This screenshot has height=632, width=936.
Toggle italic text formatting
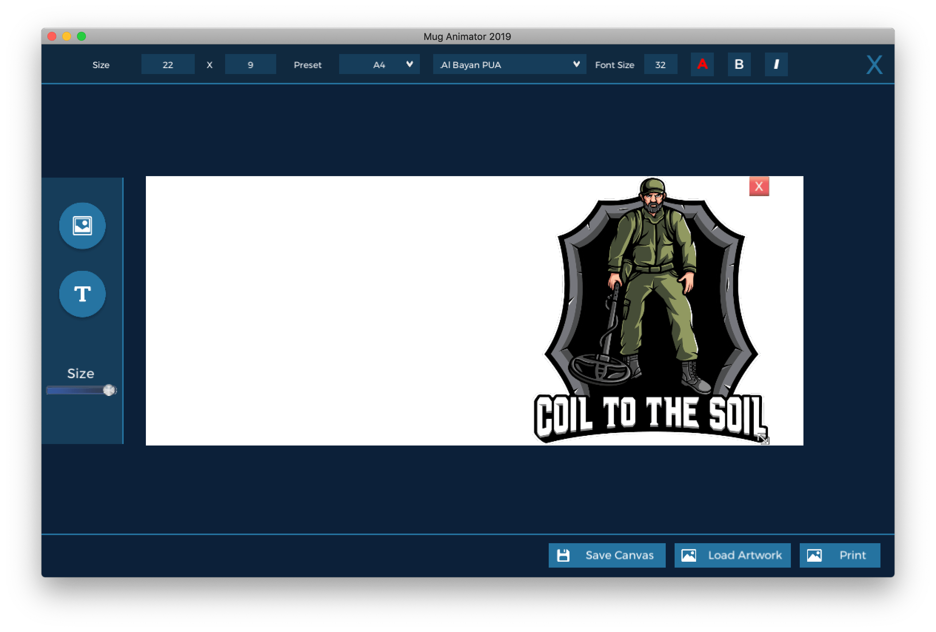tap(776, 64)
